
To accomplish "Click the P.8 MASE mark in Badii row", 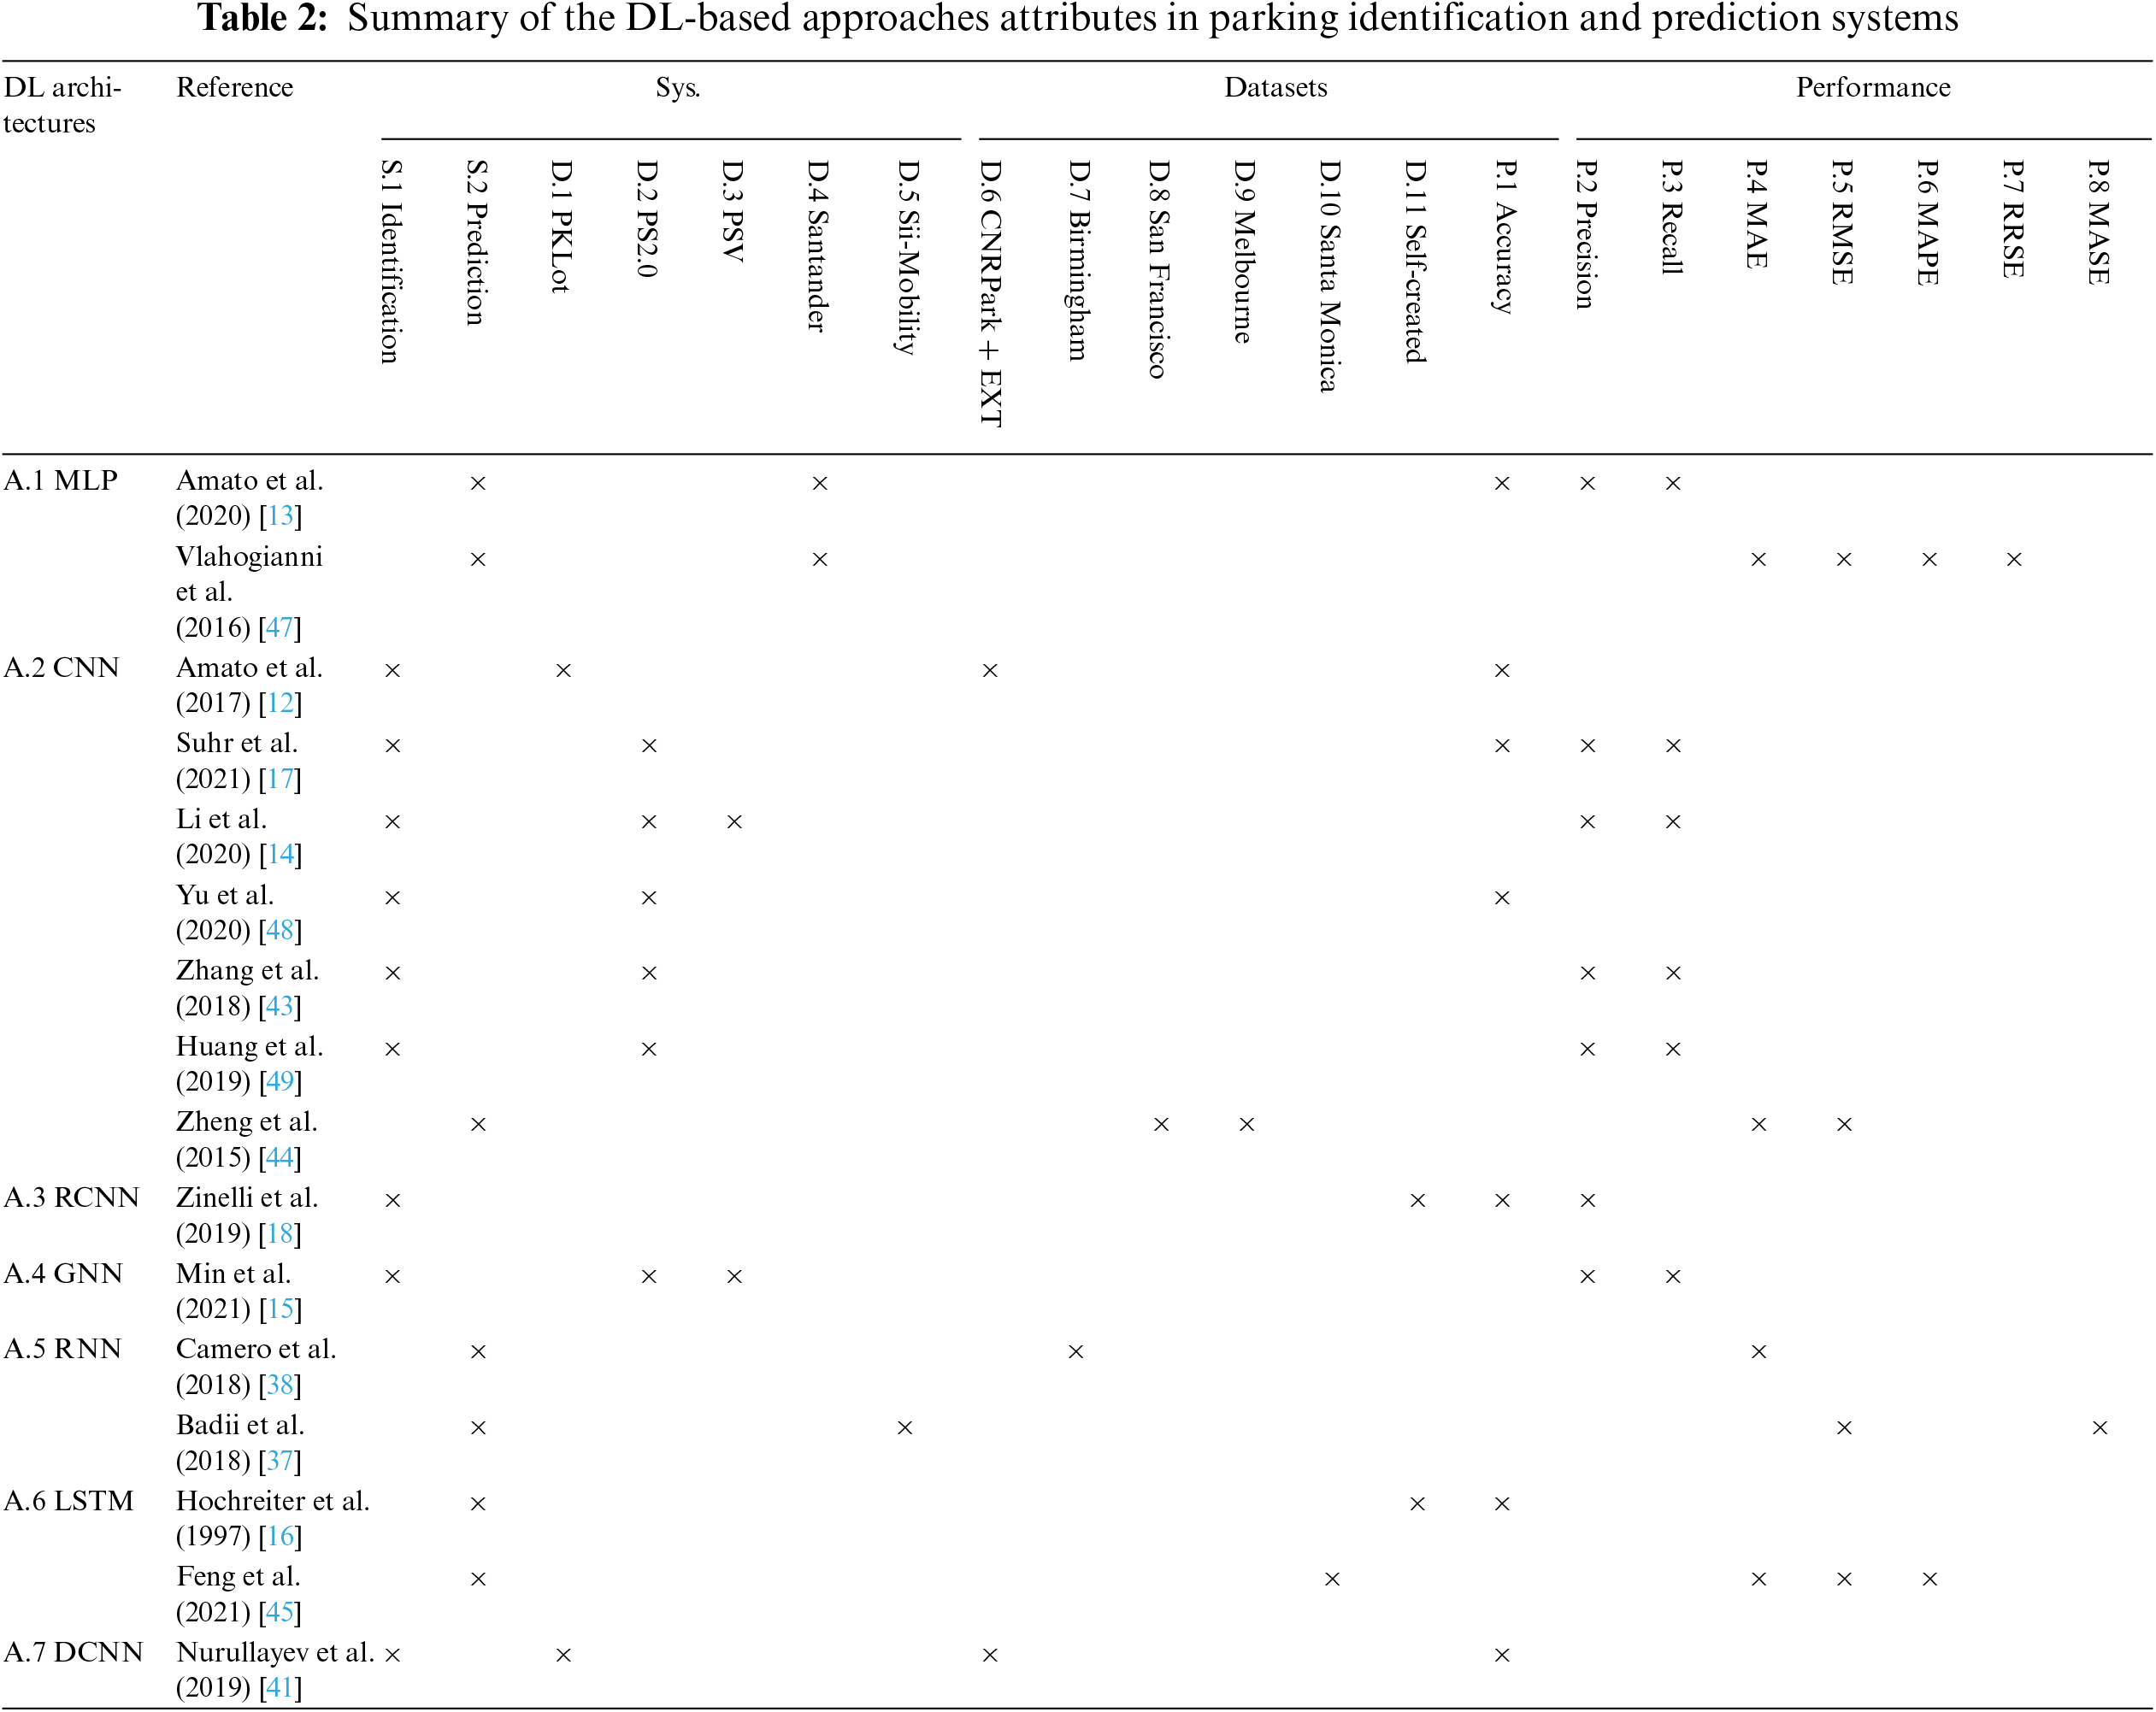I will [2099, 1428].
